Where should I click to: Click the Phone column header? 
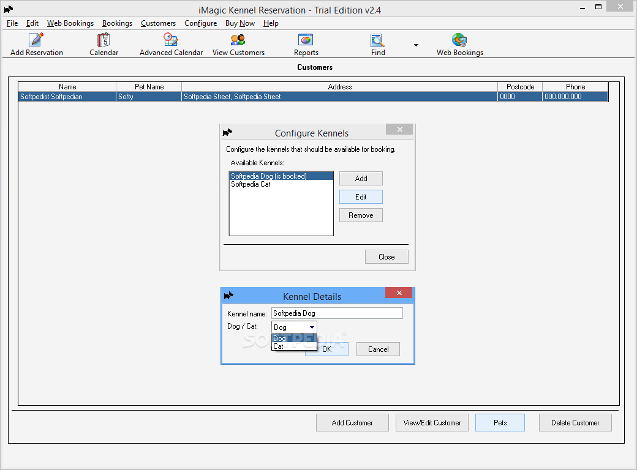click(575, 87)
